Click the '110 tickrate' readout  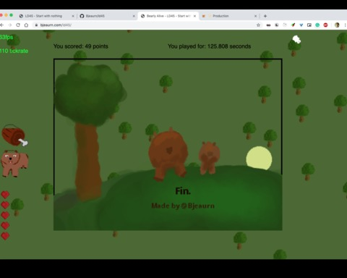(14, 51)
